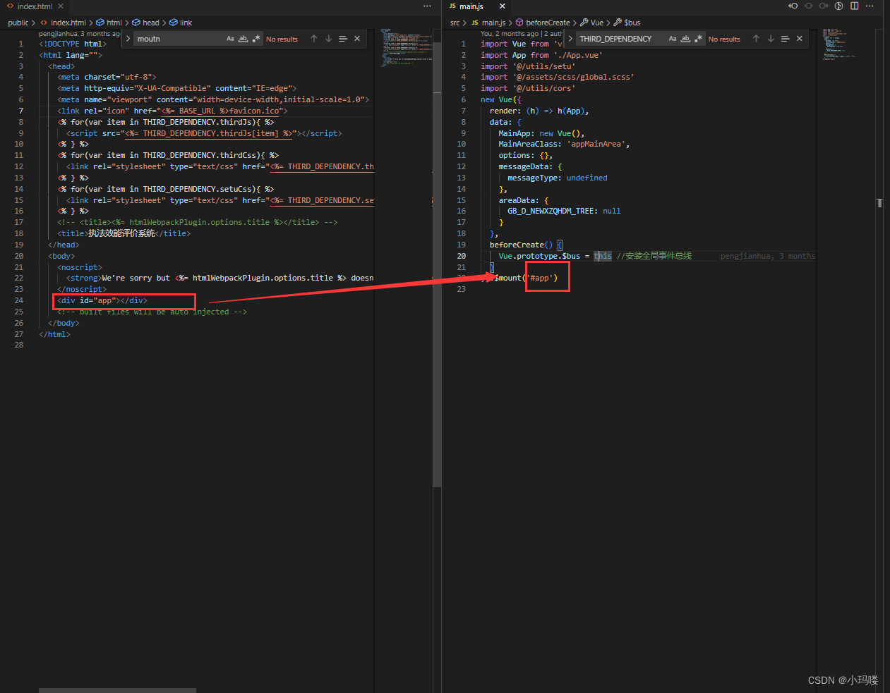Toggle Match Whole Word in main.js search
The height and width of the screenshot is (693, 890).
click(x=685, y=39)
